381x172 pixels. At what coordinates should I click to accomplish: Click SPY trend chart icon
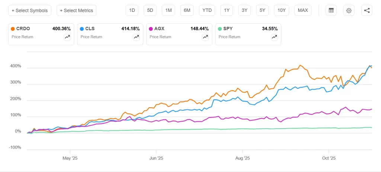tap(274, 37)
